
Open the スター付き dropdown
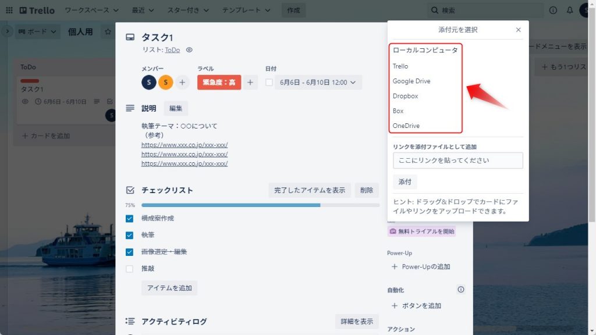(188, 10)
